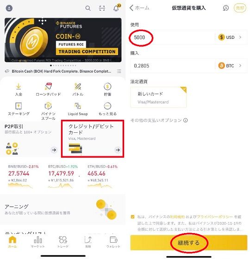Select the 新しいカード Visa/Mastercard payment option
250x259 pixels.
(x=158, y=97)
